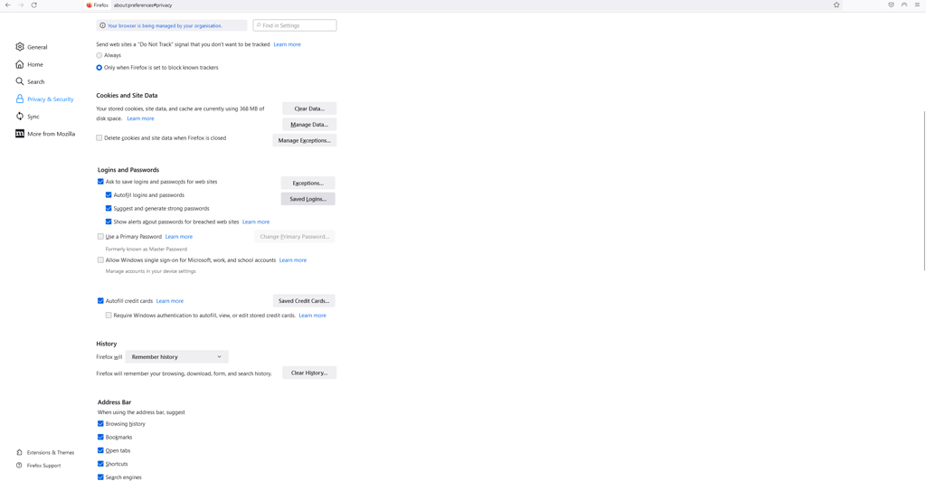The image size is (926, 481).
Task: Toggle Search engines suggestion checkbox
Action: (x=100, y=476)
